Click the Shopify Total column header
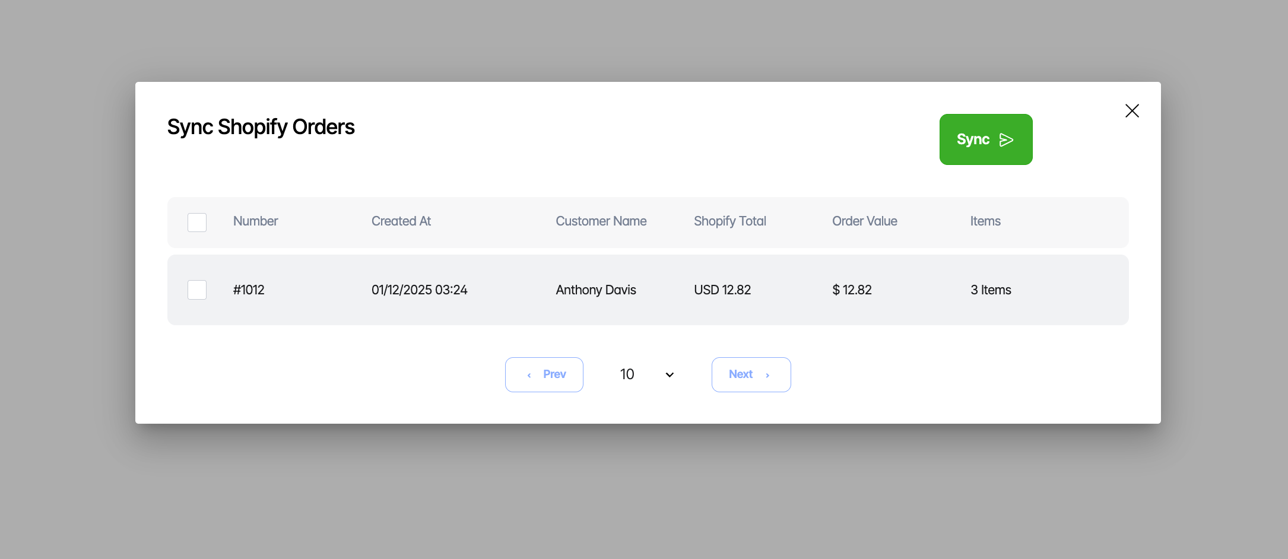The width and height of the screenshot is (1288, 559). point(729,221)
